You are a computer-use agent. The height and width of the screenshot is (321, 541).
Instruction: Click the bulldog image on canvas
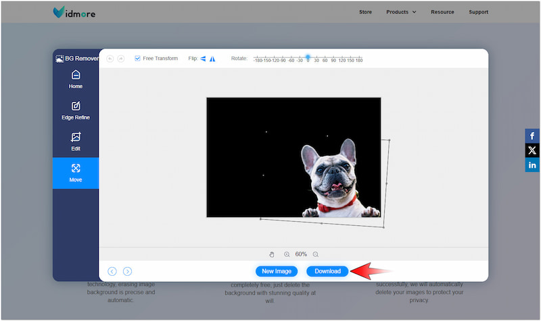coord(331,179)
